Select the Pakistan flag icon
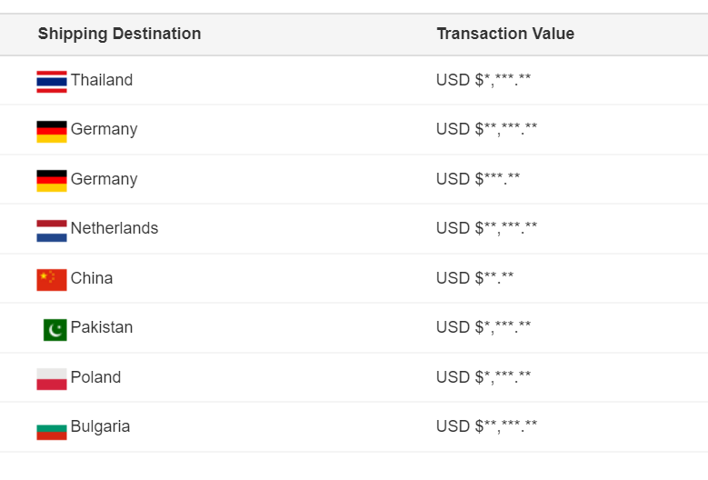708x480 pixels. coord(55,330)
